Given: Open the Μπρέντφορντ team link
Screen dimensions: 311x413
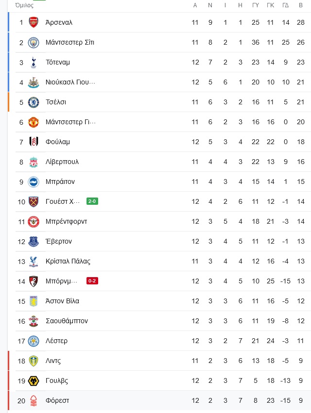Looking at the screenshot, I should [x=66, y=221].
